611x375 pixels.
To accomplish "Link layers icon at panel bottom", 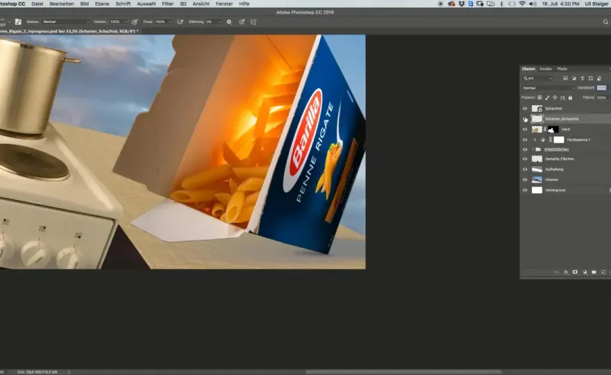I will [x=556, y=272].
